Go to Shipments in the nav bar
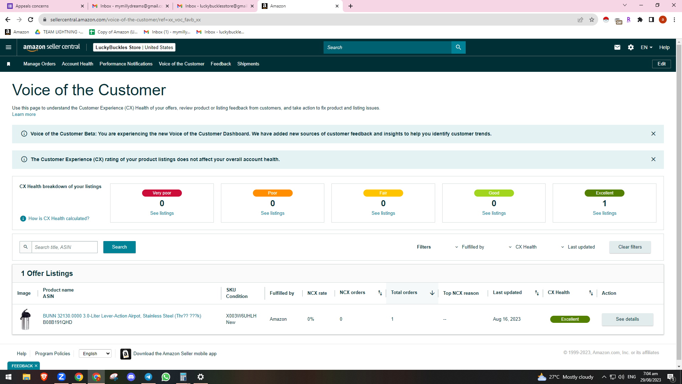Screen dimensions: 682x384 pos(248,64)
